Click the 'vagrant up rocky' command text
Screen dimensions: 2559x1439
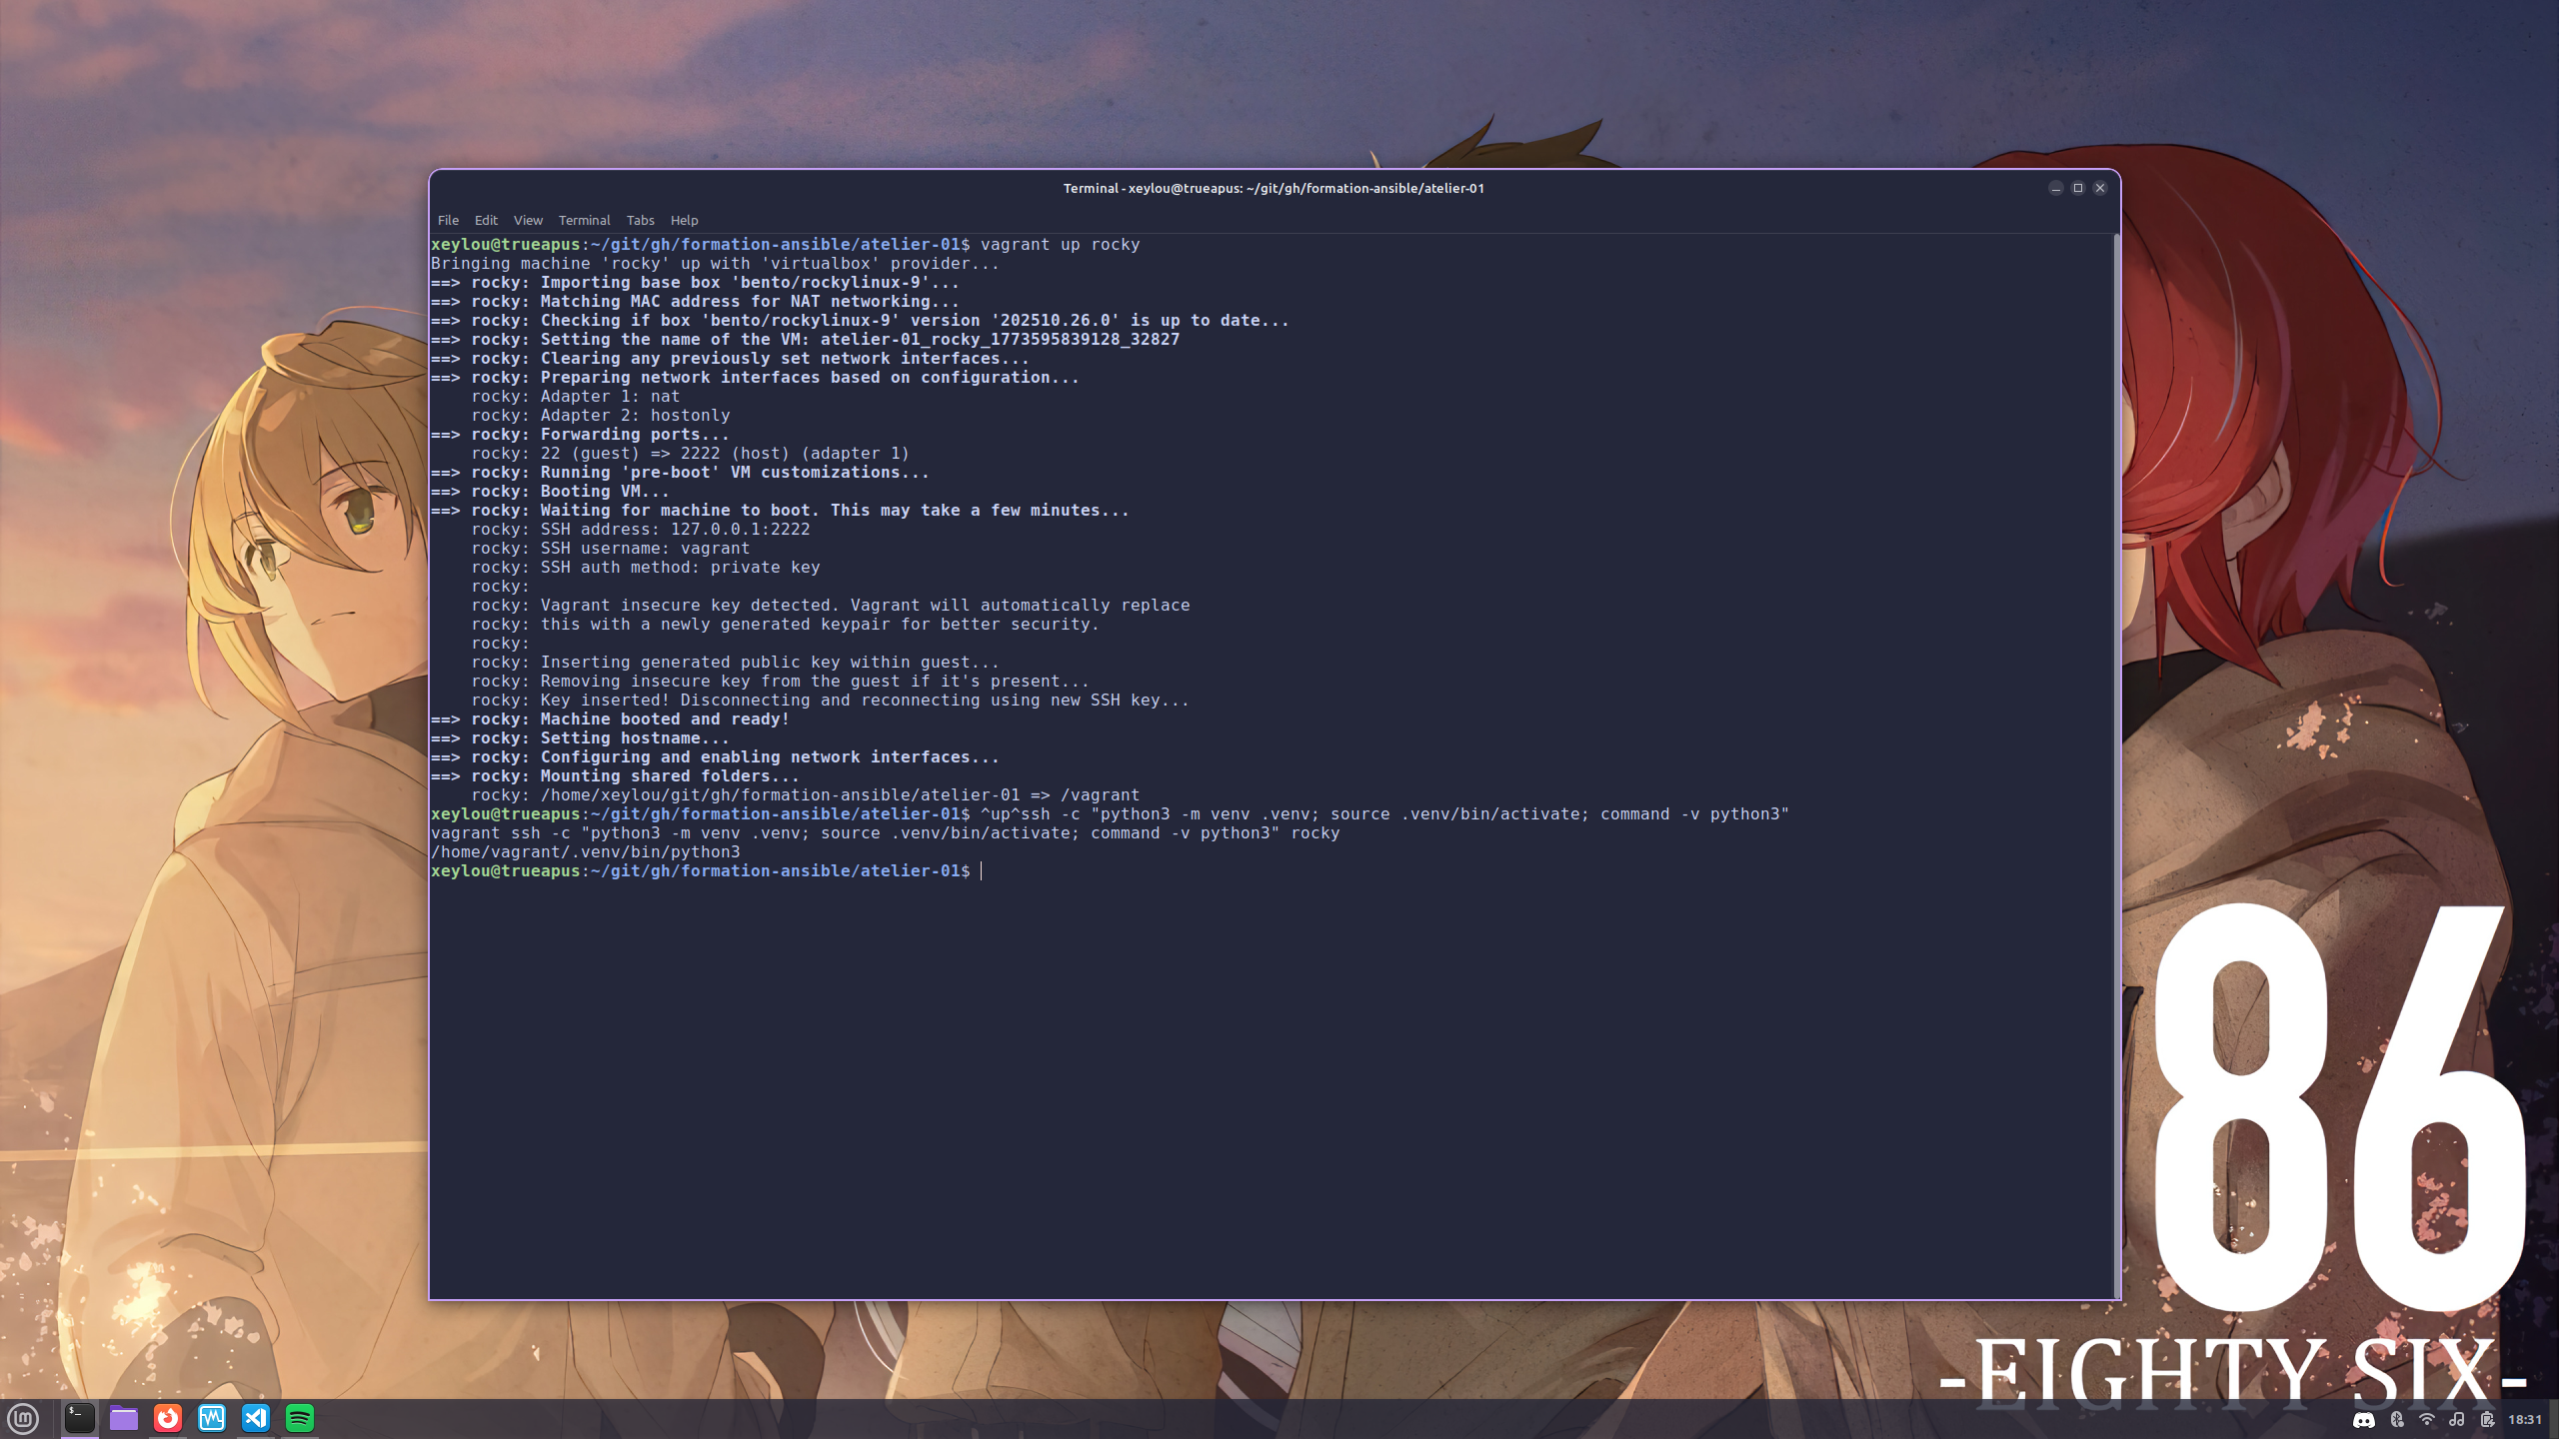[1060, 245]
